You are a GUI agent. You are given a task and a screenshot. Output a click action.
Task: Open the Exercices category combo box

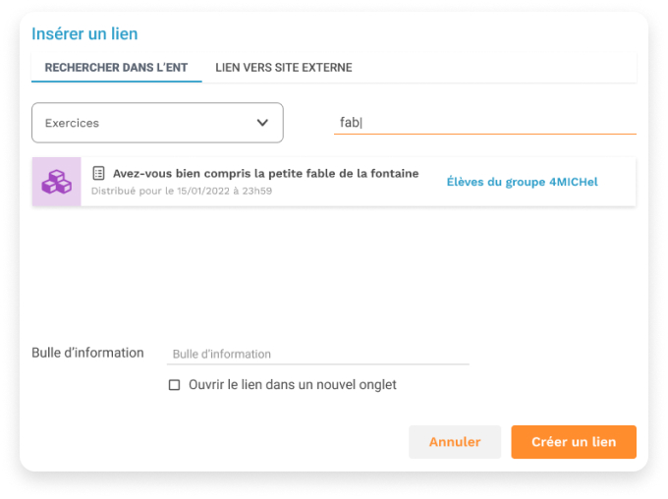pyautogui.click(x=157, y=123)
